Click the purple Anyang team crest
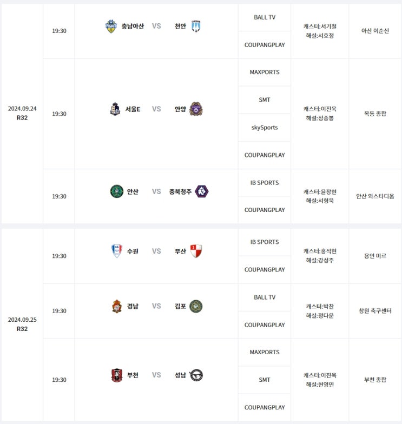The image size is (402, 424). 196,109
